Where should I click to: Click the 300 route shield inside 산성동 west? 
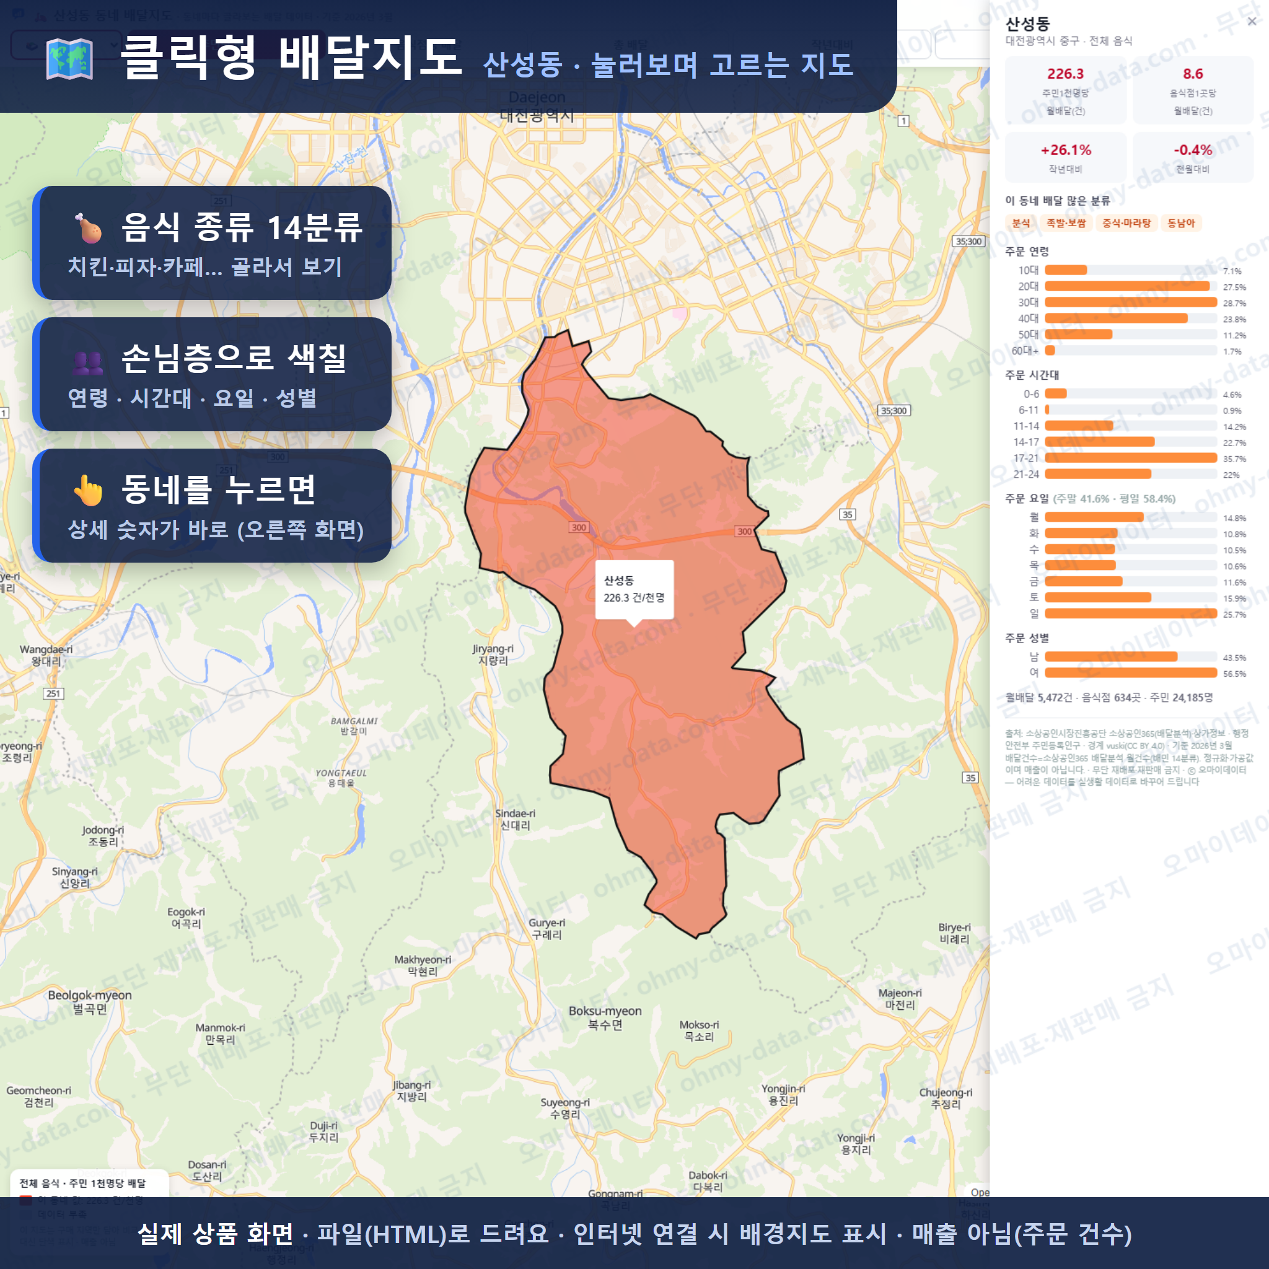(579, 527)
